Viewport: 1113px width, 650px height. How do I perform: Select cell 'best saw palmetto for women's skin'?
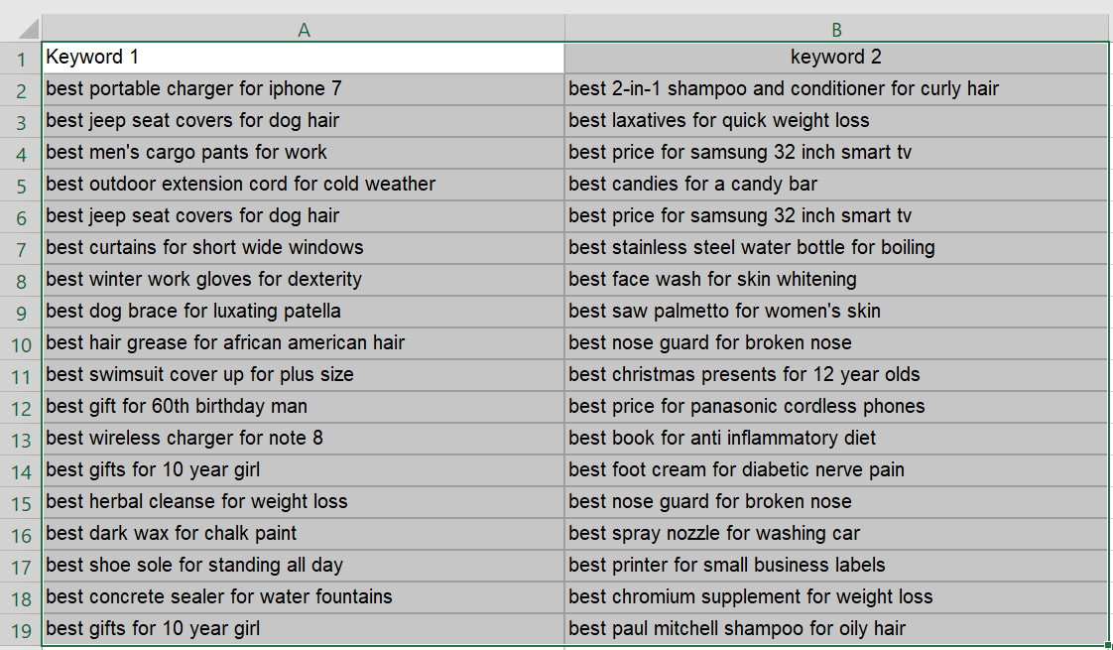pos(836,312)
